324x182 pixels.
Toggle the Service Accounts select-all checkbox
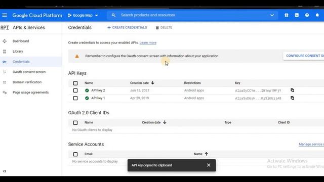coord(75,154)
